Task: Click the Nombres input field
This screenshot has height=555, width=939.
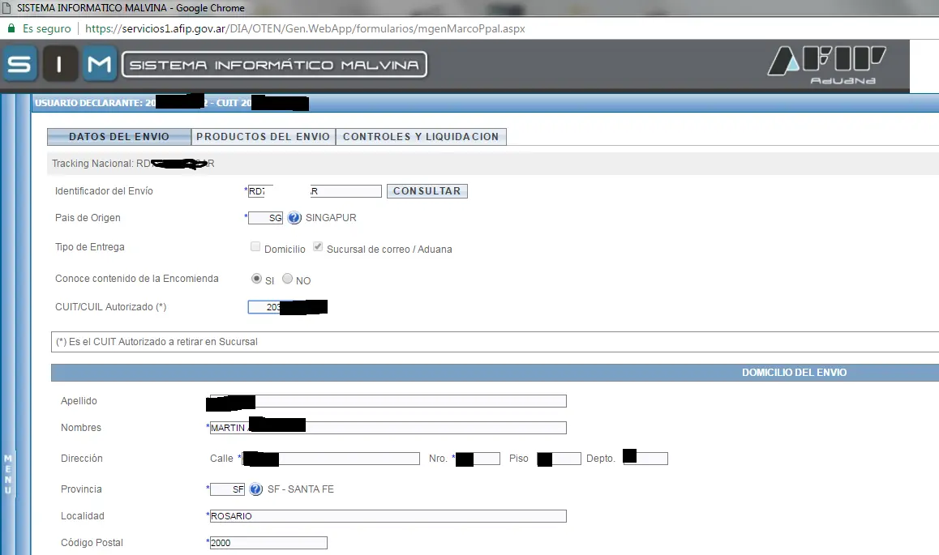Action: (x=388, y=428)
